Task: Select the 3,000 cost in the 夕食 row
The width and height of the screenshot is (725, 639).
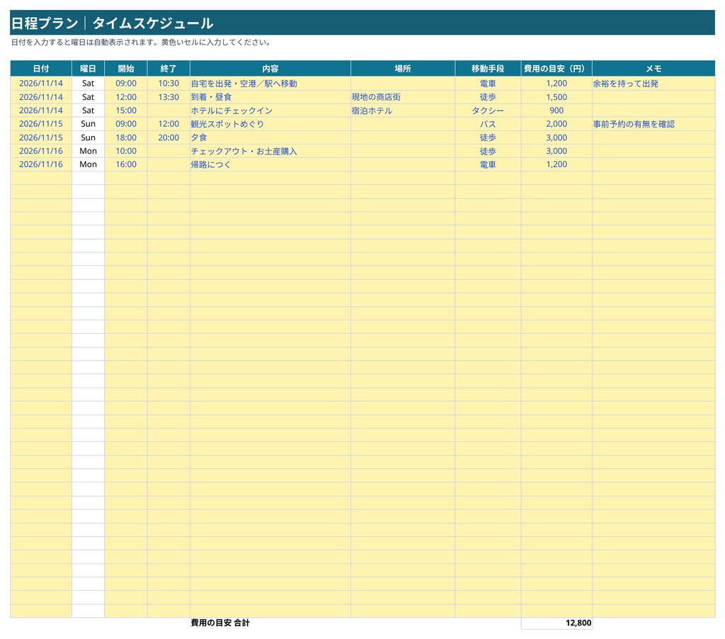Action: click(556, 137)
